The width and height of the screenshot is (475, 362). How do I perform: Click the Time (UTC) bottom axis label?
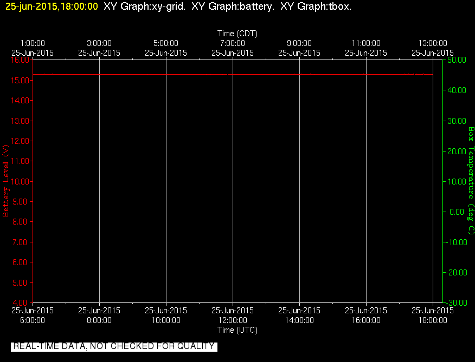pos(237,330)
